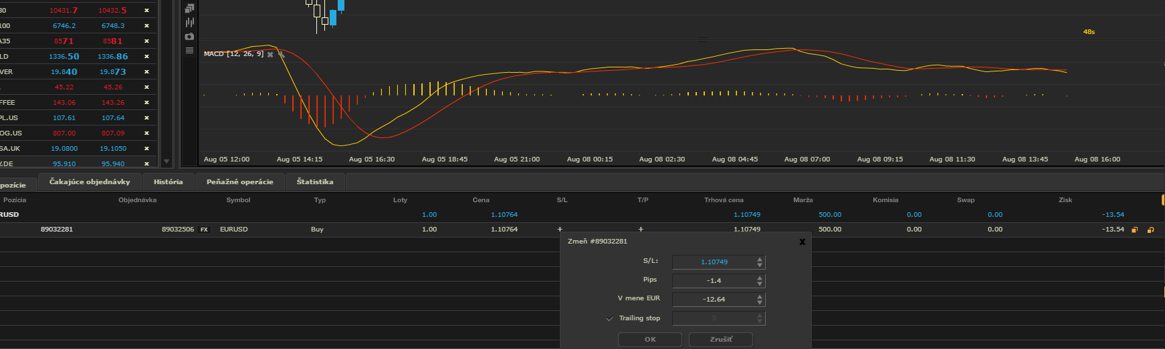1165x349 pixels.
Task: Open the list icon in chart toolbar
Action: pos(189,51)
